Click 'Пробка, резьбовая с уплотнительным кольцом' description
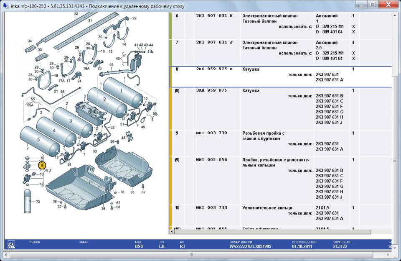The width and height of the screenshot is (401, 261). click(276, 162)
